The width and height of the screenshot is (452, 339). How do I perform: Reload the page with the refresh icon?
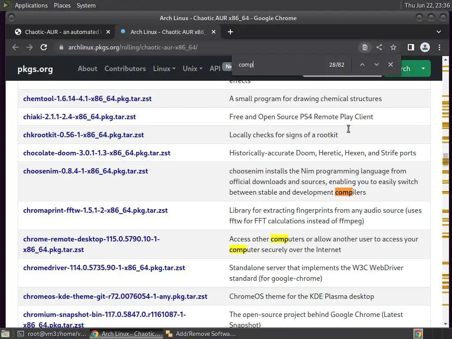[44, 47]
